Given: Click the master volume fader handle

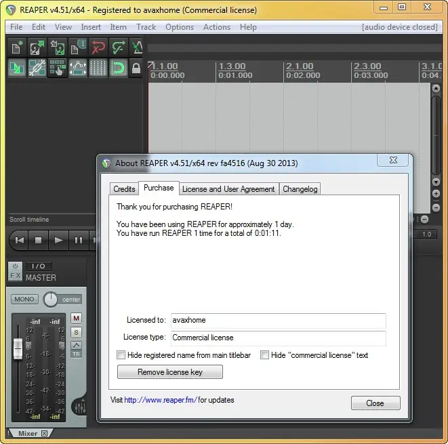Looking at the screenshot, I should [x=18, y=348].
